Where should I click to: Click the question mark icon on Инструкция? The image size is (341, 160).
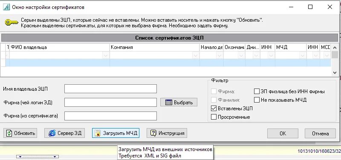[x=153, y=133]
